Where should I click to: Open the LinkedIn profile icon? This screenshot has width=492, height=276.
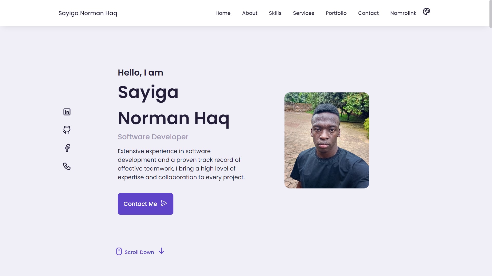point(67,112)
